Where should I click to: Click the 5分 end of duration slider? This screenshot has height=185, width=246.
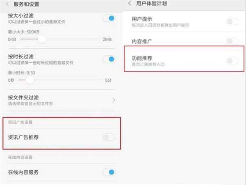pyautogui.click(x=108, y=80)
